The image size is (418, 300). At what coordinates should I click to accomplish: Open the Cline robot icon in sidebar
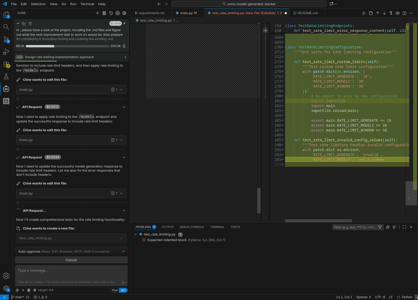6,89
